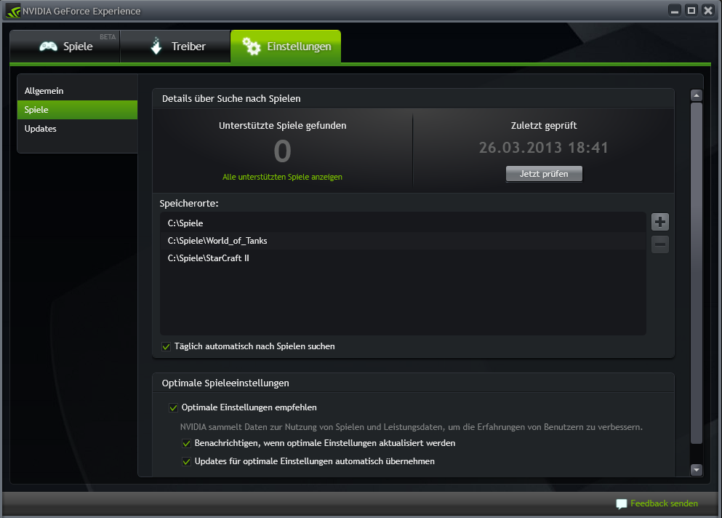Click the plus icon to add a Speicherort
This screenshot has height=518, width=722.
(660, 222)
